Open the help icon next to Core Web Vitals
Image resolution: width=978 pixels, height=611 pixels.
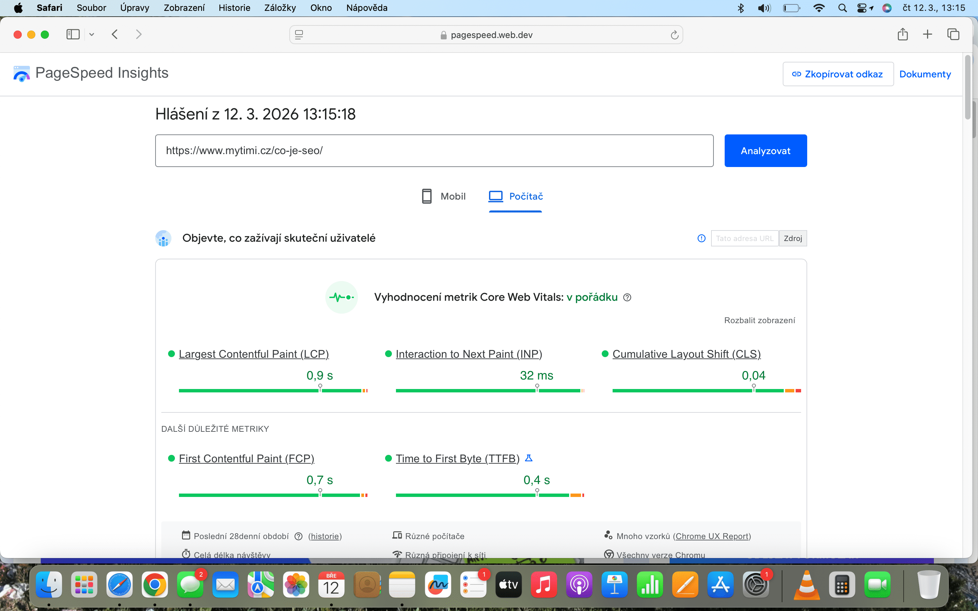pos(628,297)
